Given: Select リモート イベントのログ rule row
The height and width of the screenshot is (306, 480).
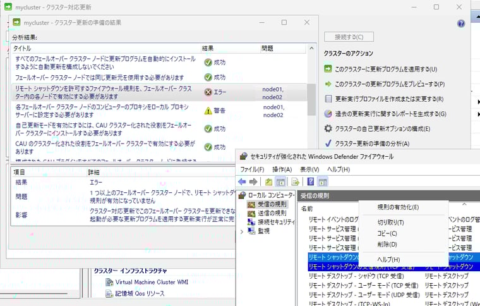Looking at the screenshot, I should [333, 219].
